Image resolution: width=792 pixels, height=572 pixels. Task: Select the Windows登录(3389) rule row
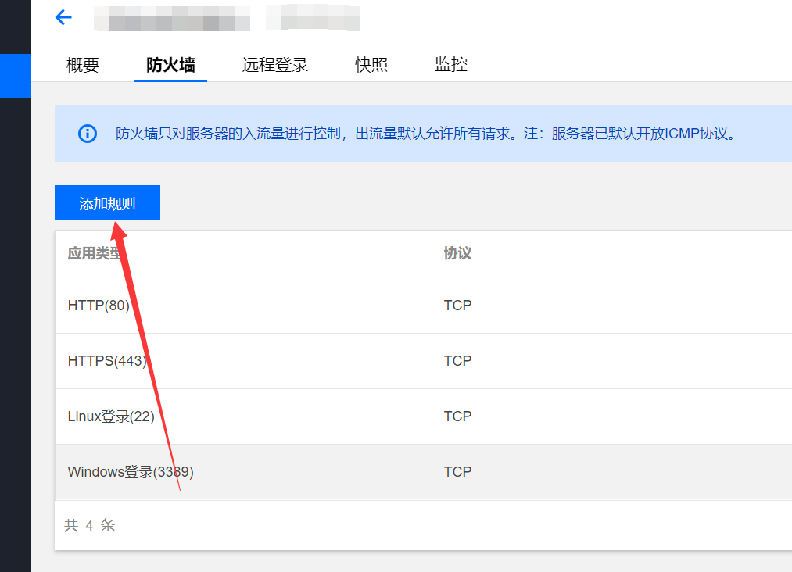click(424, 472)
